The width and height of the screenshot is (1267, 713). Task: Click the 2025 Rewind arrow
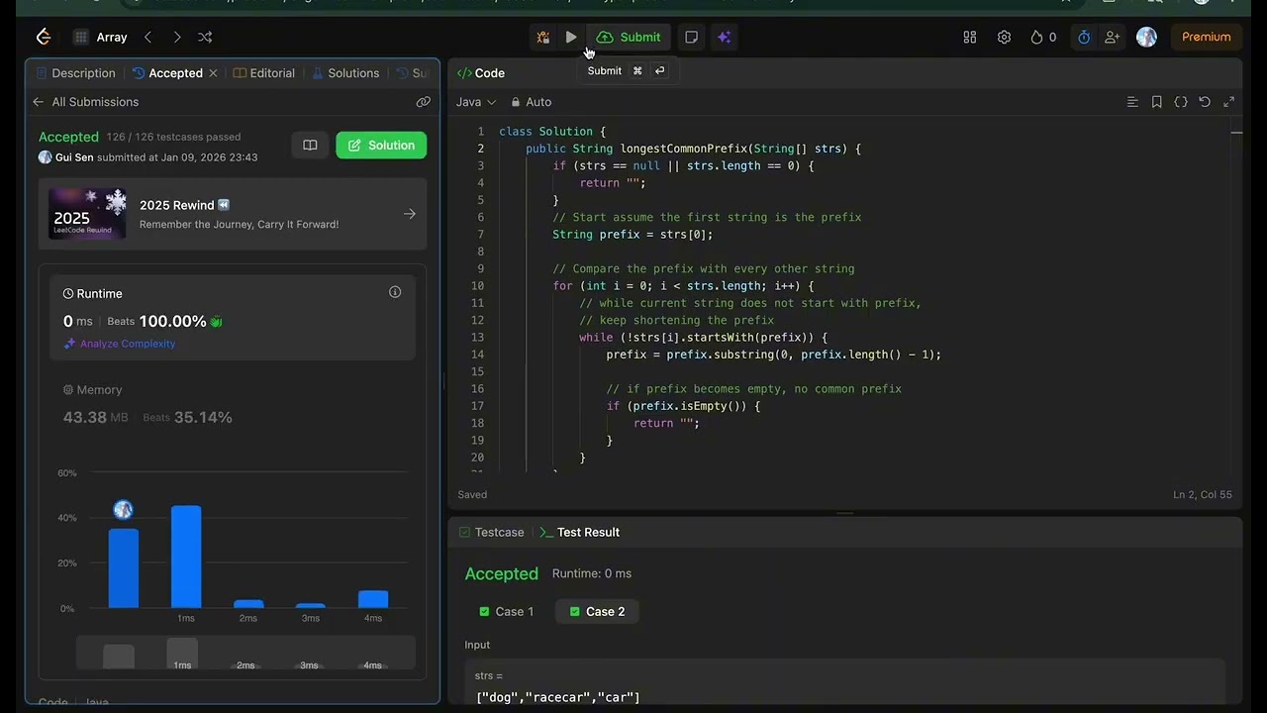coord(410,214)
